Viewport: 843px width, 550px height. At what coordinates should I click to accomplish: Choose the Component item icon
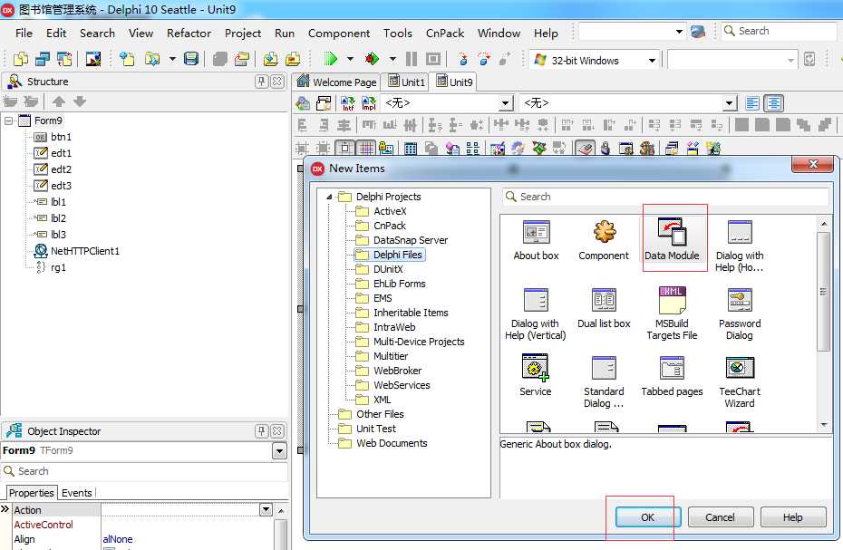click(604, 232)
